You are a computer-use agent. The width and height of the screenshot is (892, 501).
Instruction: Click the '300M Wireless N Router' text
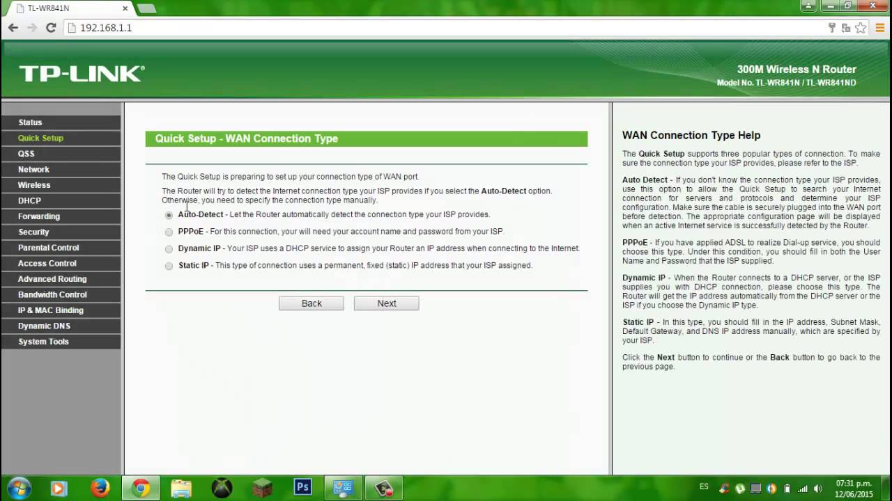point(797,70)
